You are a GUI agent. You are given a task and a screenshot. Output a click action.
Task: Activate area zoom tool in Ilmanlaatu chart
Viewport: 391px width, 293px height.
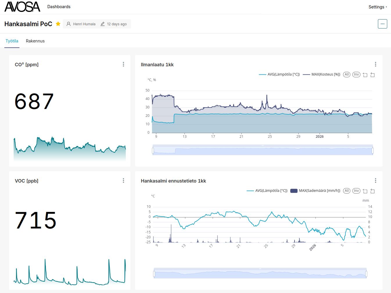(x=365, y=75)
